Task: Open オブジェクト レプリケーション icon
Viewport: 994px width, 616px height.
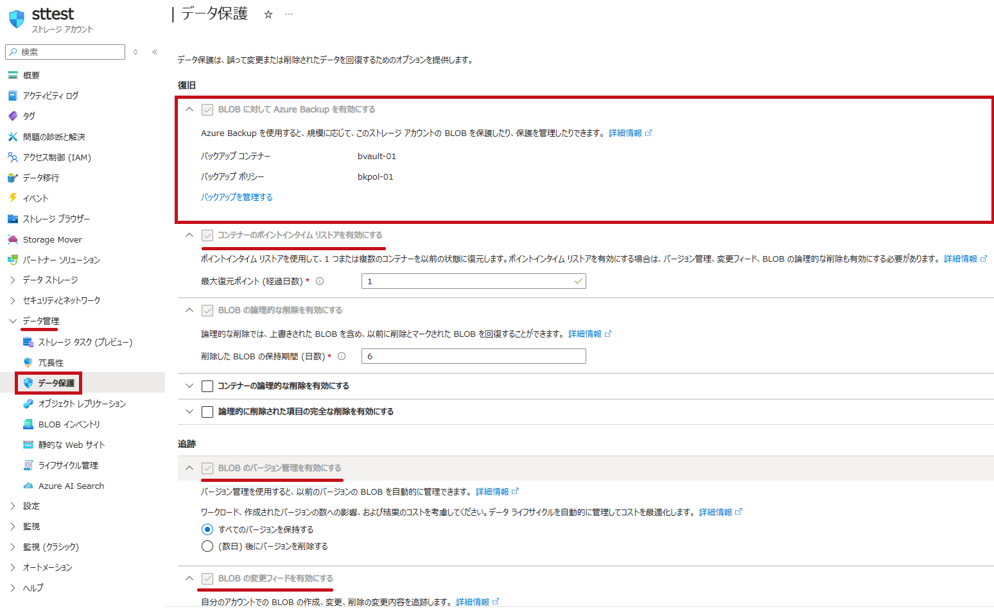Action: 28,404
